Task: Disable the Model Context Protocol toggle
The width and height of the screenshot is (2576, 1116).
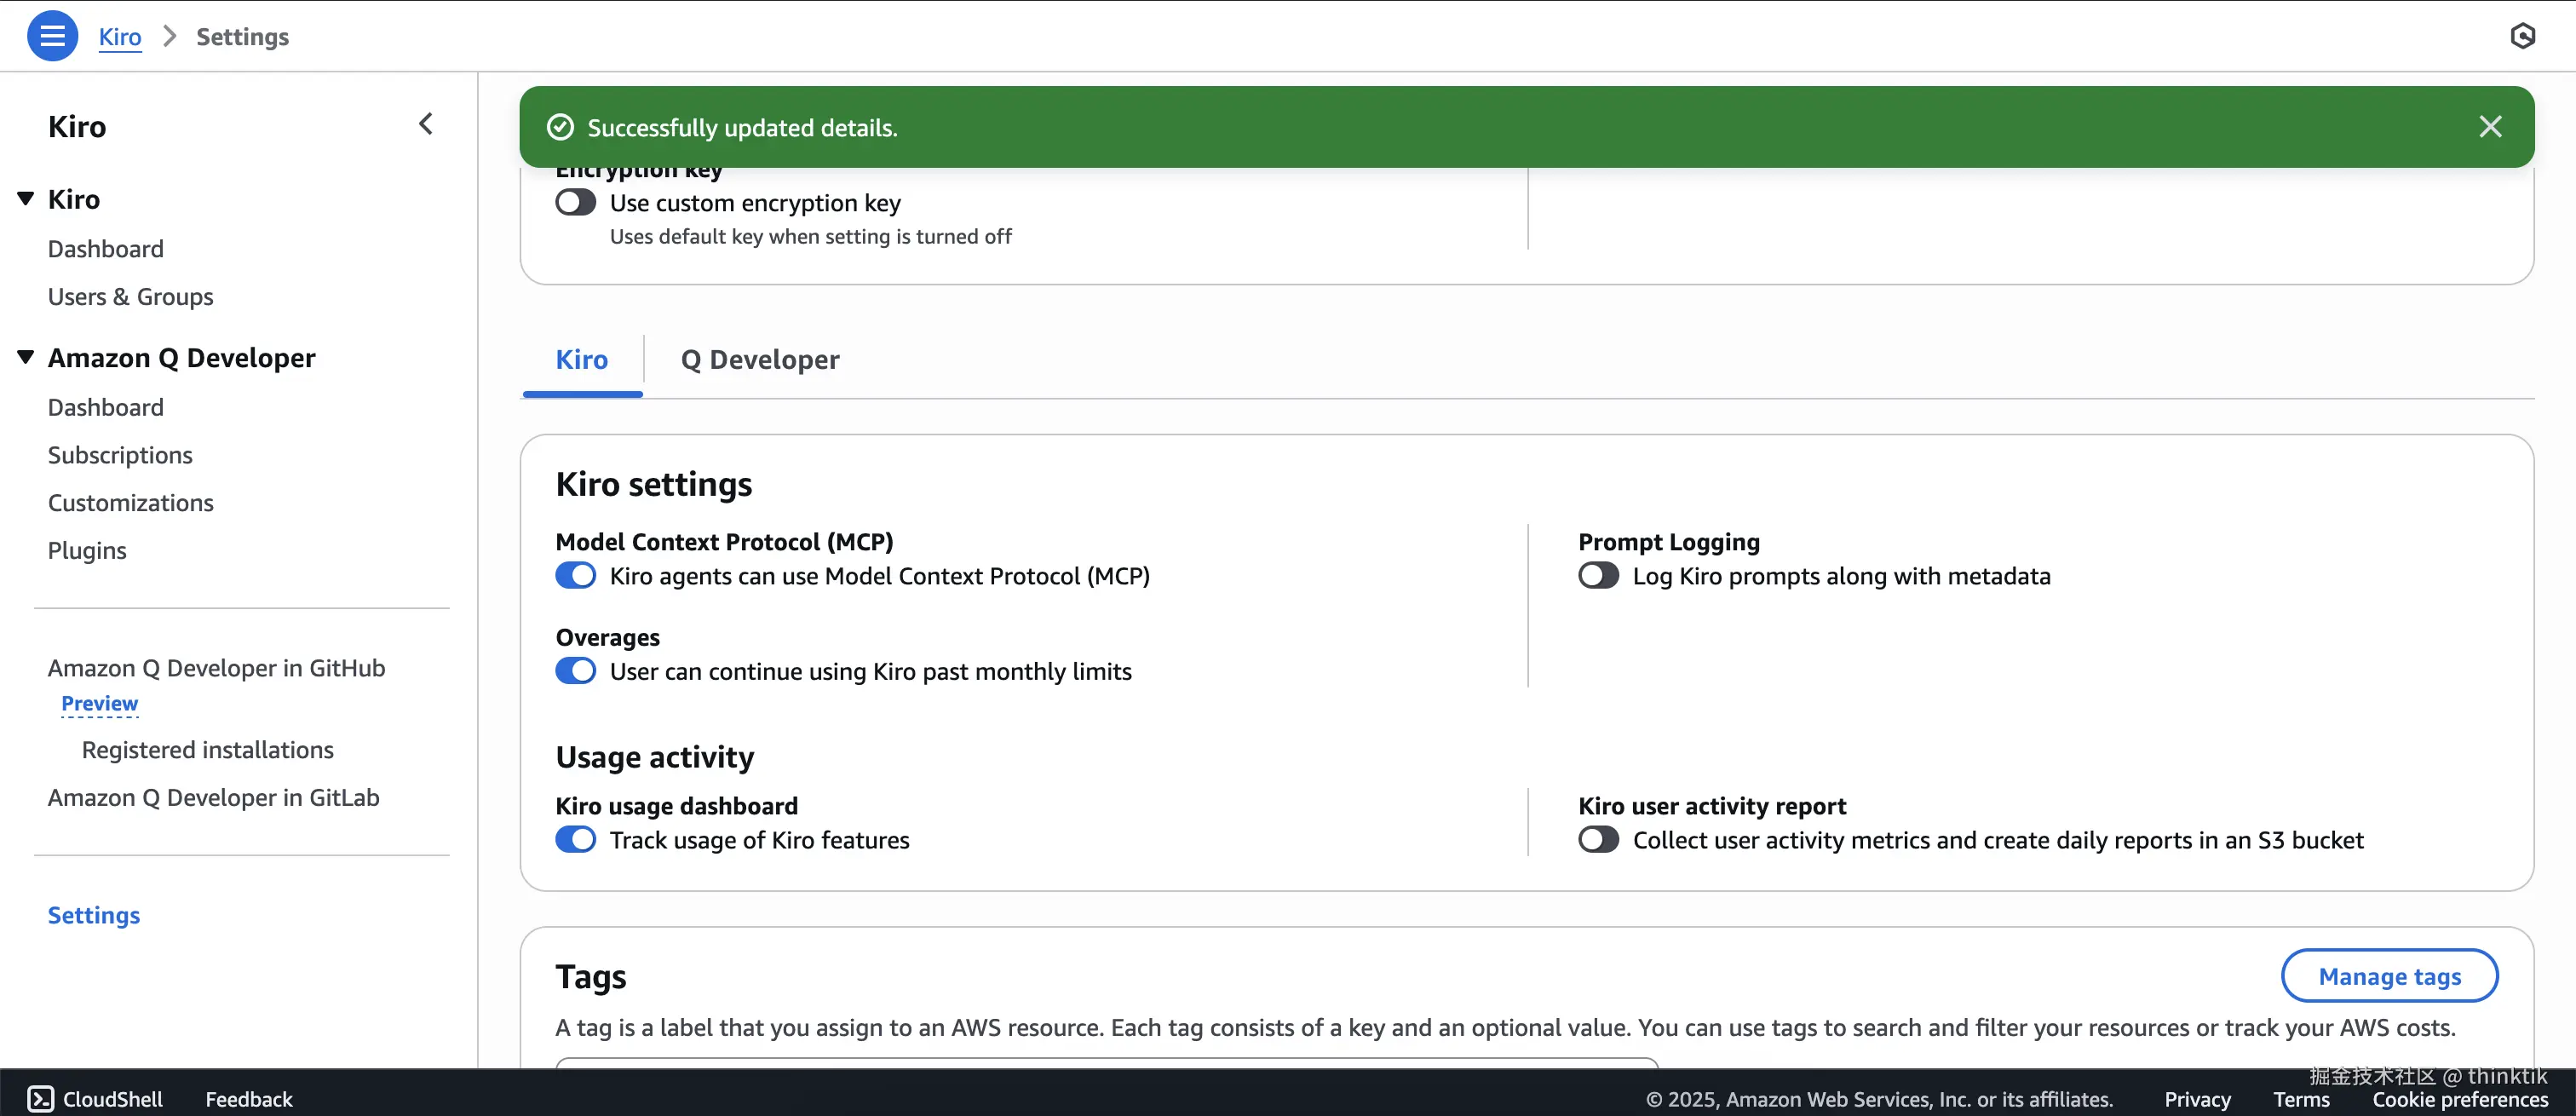Action: pyautogui.click(x=576, y=576)
